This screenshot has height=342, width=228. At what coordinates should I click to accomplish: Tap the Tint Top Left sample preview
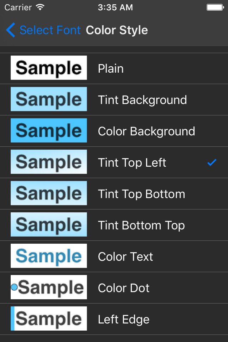(49, 162)
